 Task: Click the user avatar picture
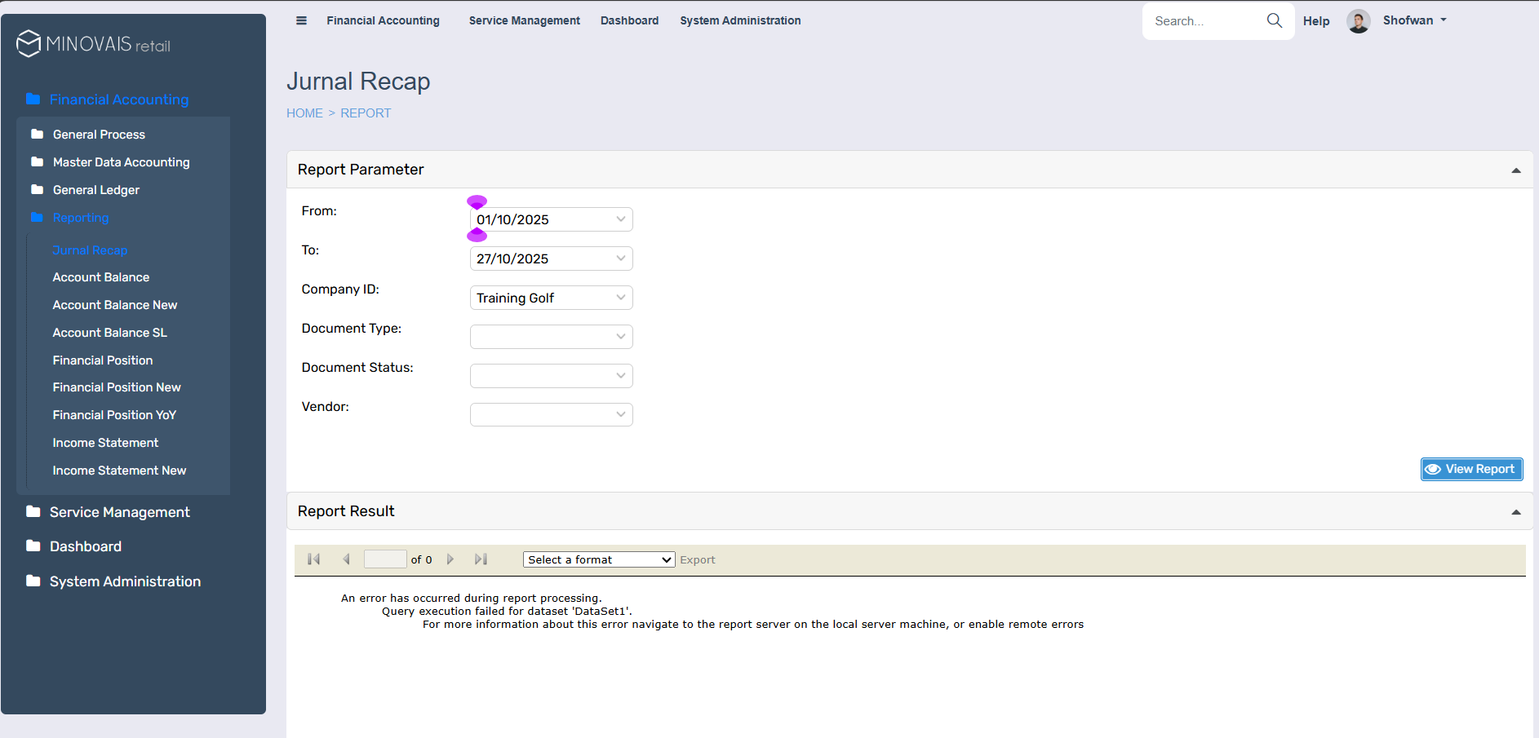tap(1358, 21)
